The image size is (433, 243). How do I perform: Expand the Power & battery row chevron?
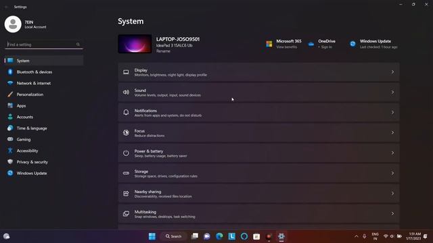coord(392,153)
